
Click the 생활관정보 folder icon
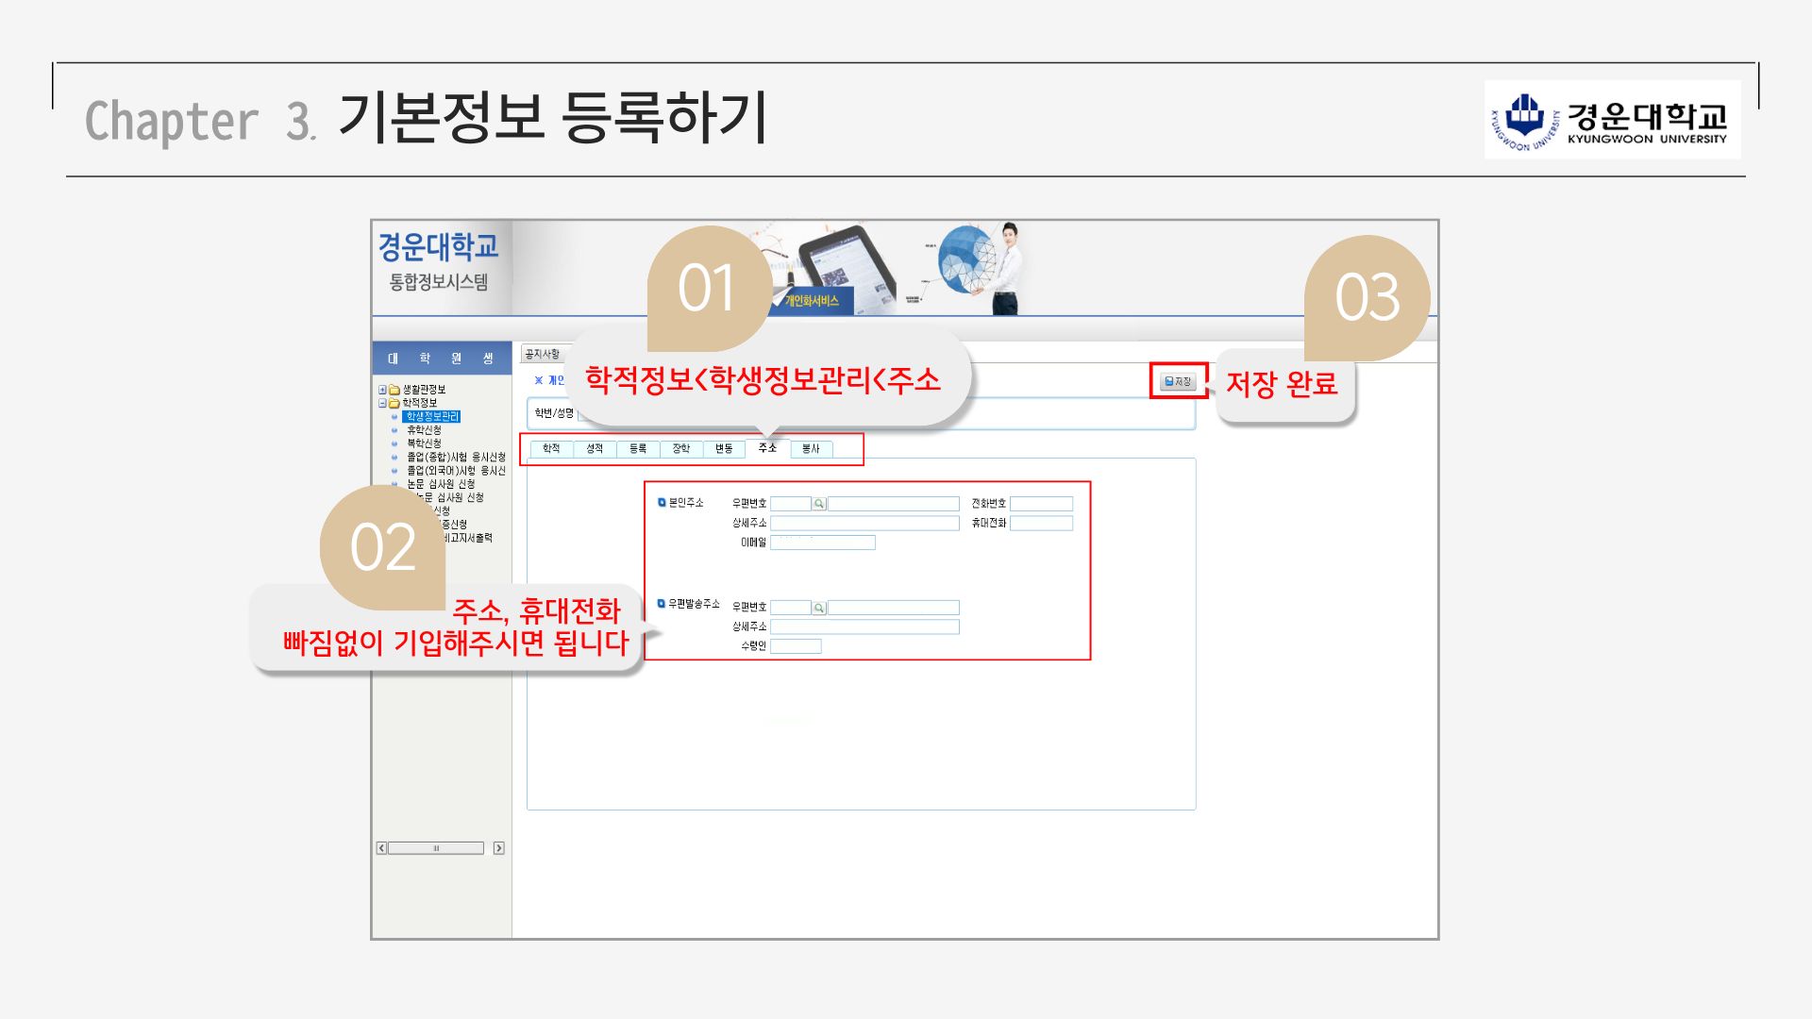[x=394, y=390]
